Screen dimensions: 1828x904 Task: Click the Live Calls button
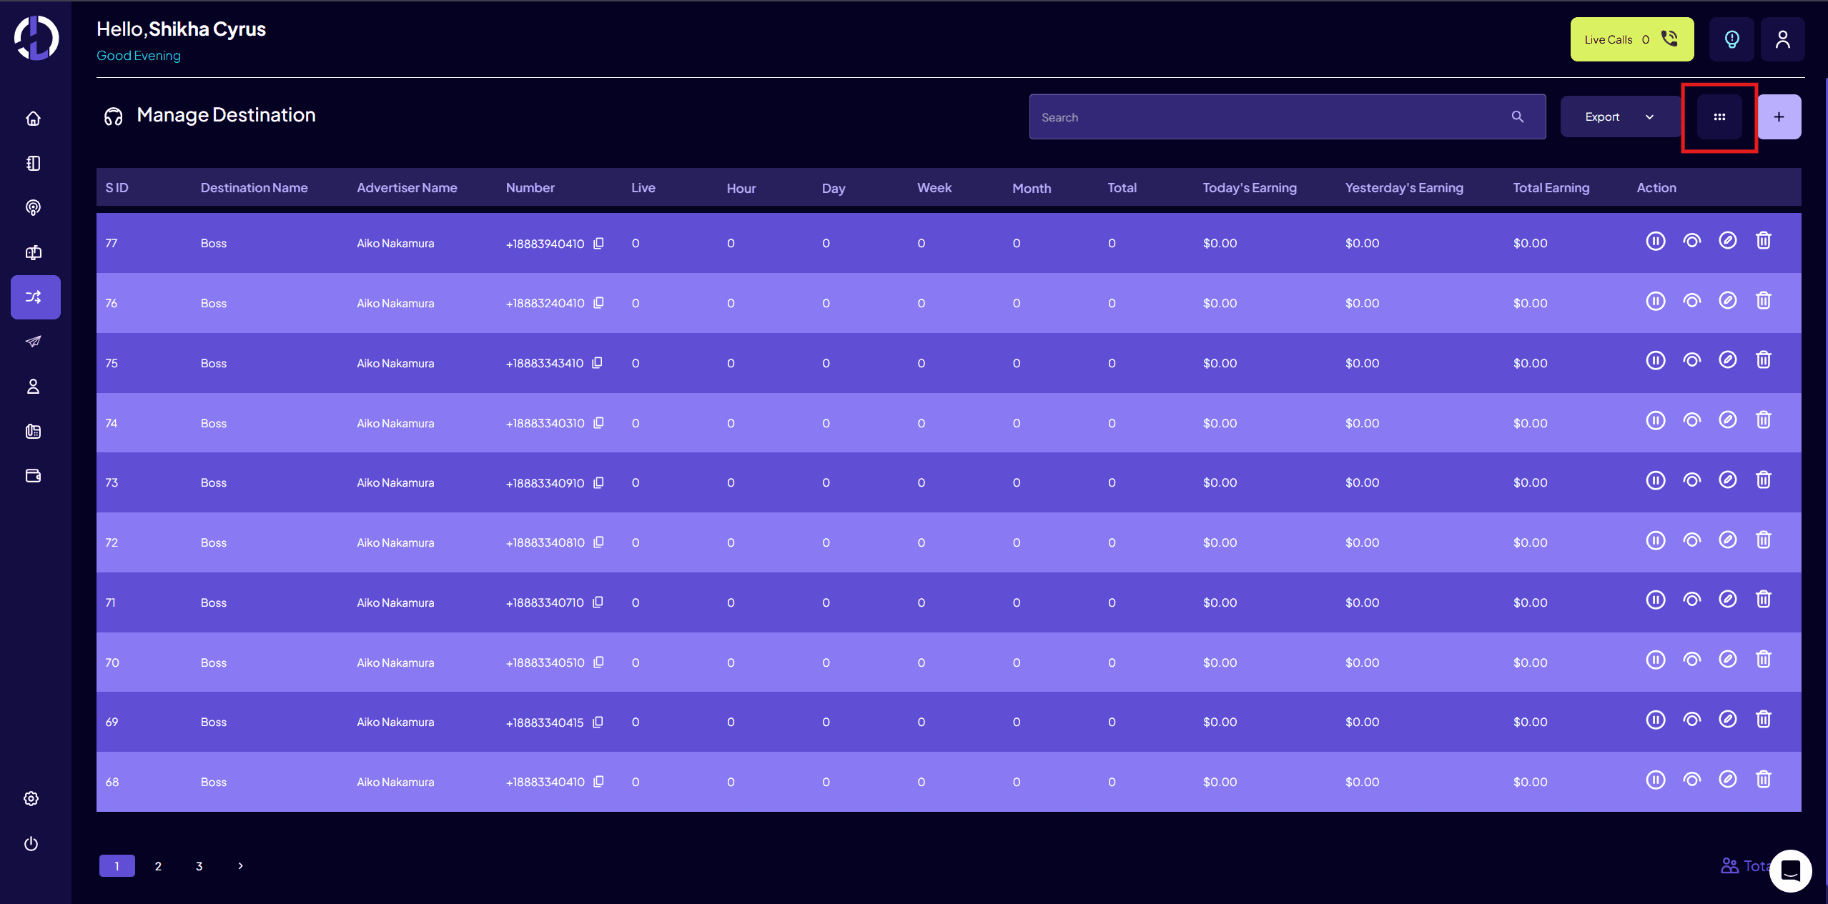click(1631, 39)
